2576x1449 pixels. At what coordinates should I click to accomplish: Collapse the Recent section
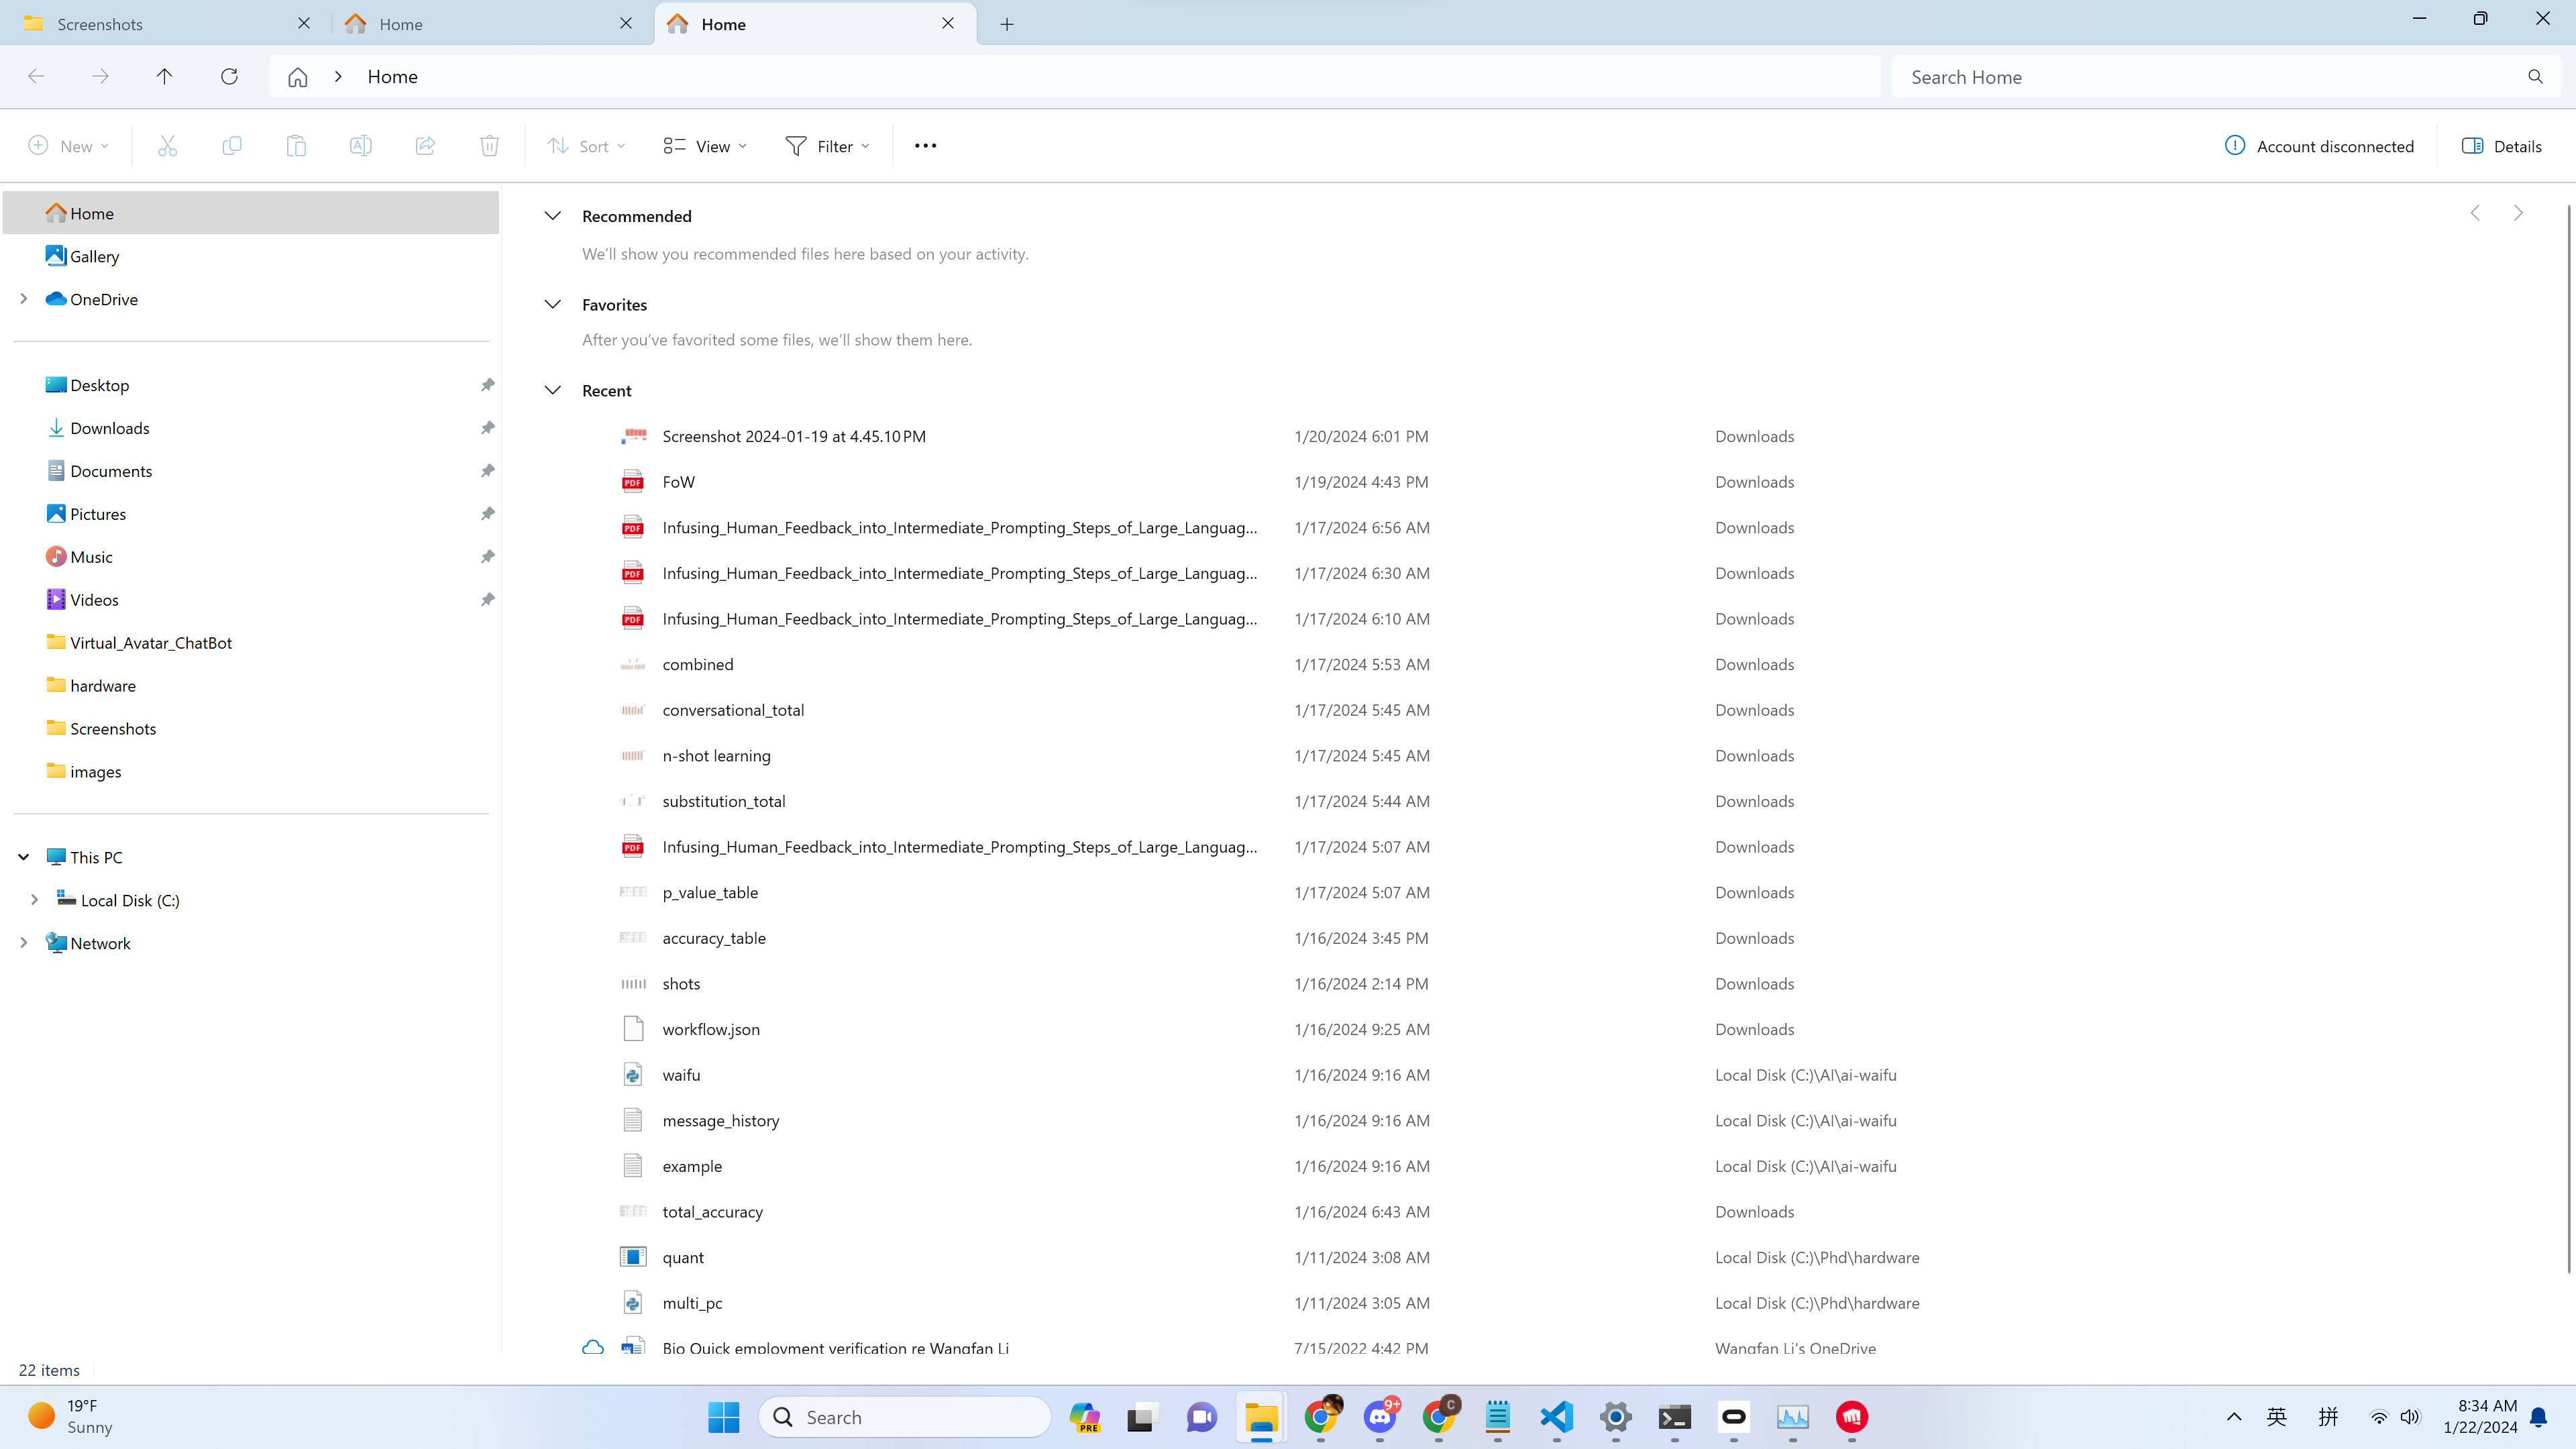coord(552,391)
